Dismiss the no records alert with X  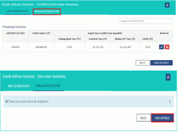pyautogui.click(x=170, y=102)
